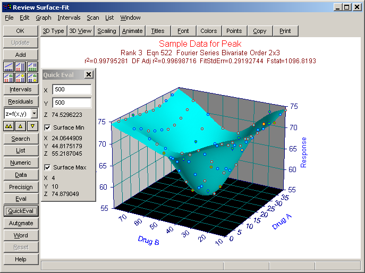Open the List menu
The width and height of the screenshot is (365, 273).
[x=109, y=18]
